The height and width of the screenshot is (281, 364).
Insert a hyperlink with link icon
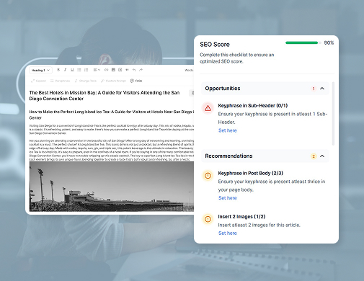point(106,70)
